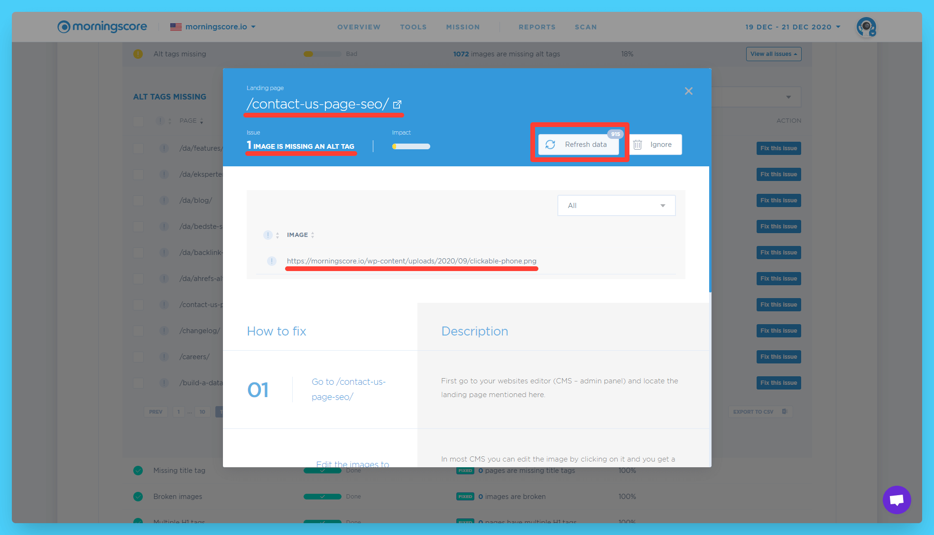Screen dimensions: 934x535
Task: Toggle checkbox for /da/blog/ row
Action: tap(139, 200)
